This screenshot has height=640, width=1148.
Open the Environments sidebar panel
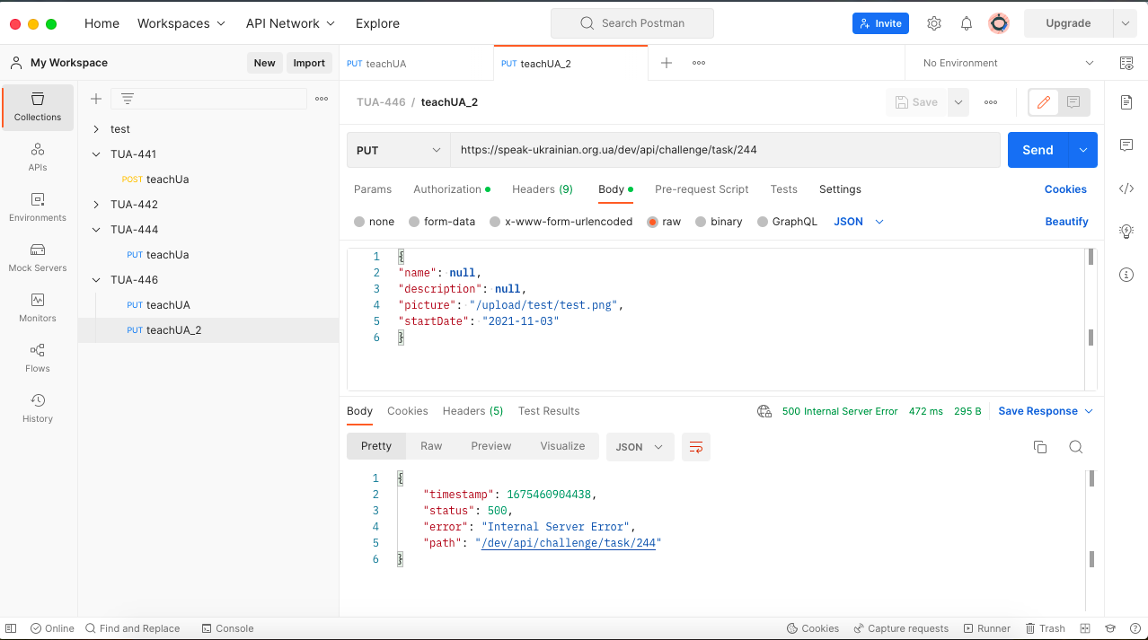(38, 207)
